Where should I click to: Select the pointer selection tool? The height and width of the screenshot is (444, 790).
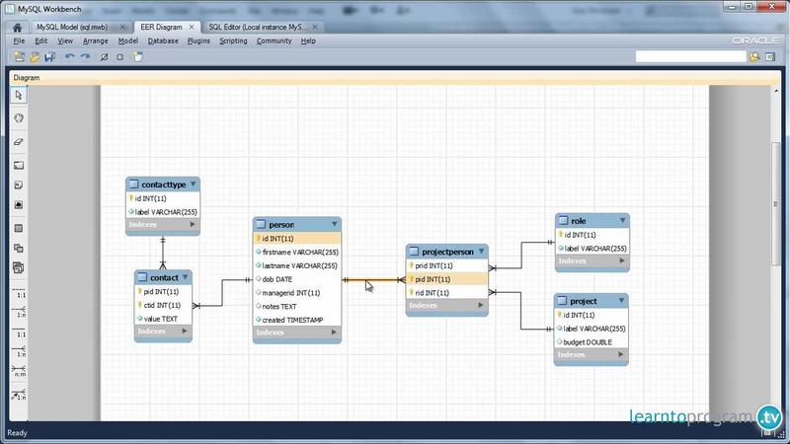coord(19,95)
